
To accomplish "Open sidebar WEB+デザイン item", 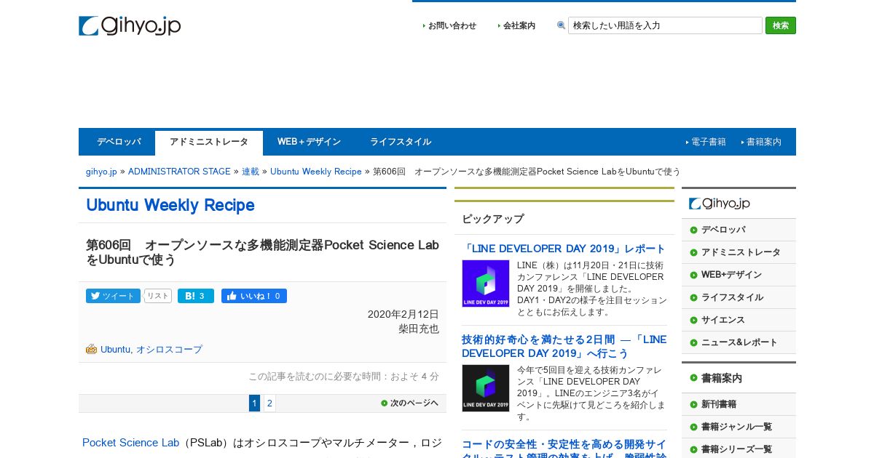I will click(739, 275).
